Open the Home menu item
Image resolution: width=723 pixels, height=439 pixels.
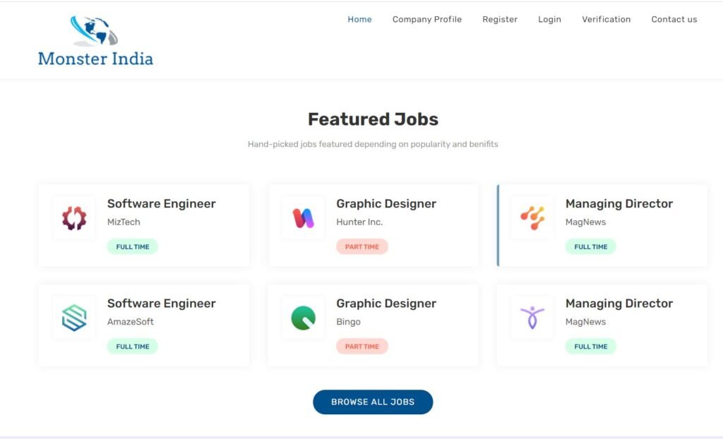[x=359, y=19]
